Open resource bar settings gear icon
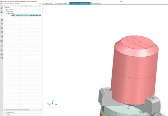Screen dimensions: 168x116 click(1, 3)
